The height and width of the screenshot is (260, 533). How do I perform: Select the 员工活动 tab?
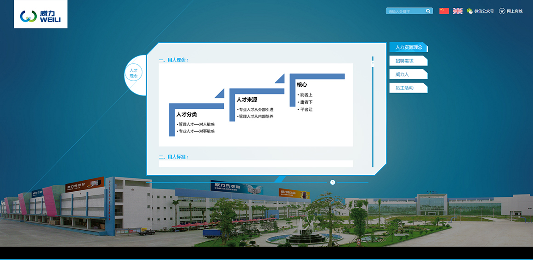408,88
